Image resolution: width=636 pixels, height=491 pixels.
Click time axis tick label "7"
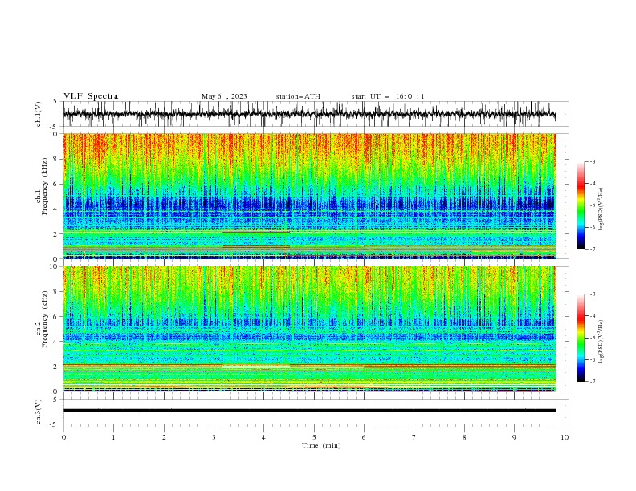(414, 437)
